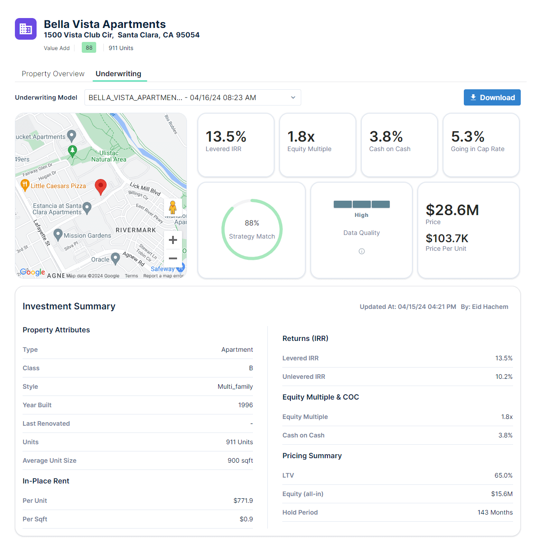Click the Data Quality info icon

coord(361,251)
